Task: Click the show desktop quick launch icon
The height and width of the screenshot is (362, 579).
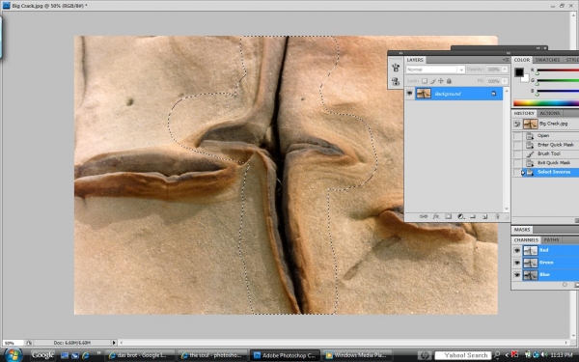Action: [x=65, y=355]
